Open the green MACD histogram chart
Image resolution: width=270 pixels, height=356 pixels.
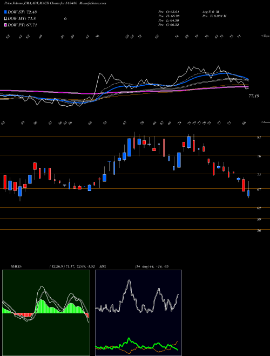[x=46, y=313]
